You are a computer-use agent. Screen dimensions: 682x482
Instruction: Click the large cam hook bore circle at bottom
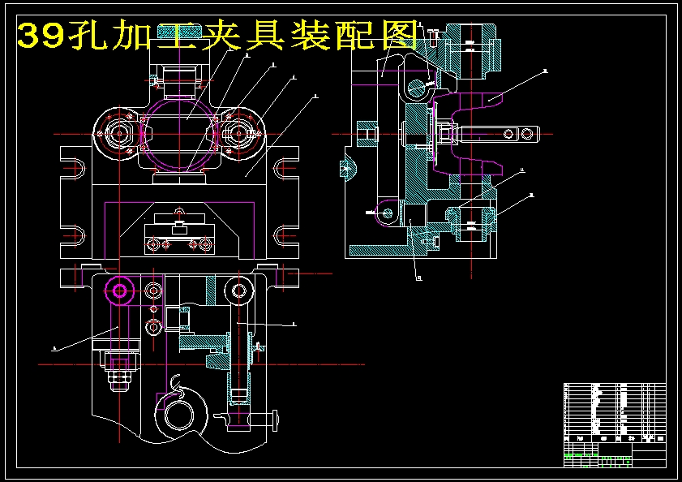point(178,415)
